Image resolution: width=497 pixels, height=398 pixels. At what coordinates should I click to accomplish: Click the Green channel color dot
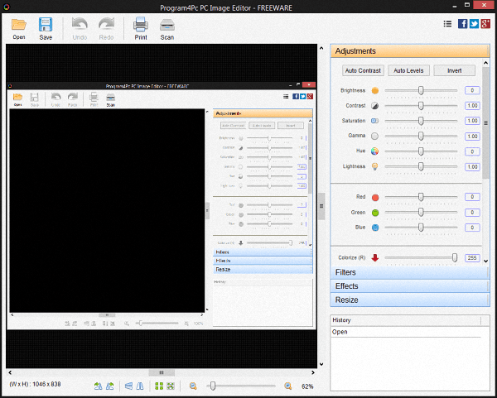tap(375, 213)
